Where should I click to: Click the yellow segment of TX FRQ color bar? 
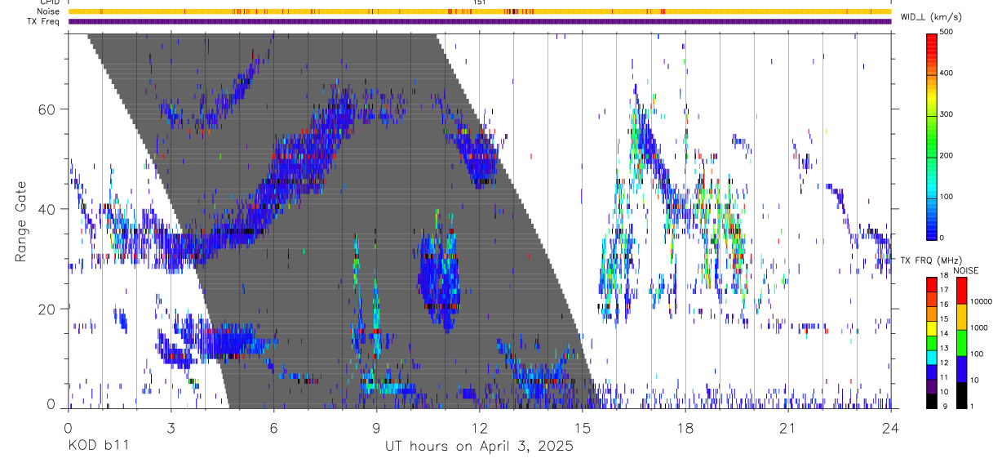click(x=933, y=328)
